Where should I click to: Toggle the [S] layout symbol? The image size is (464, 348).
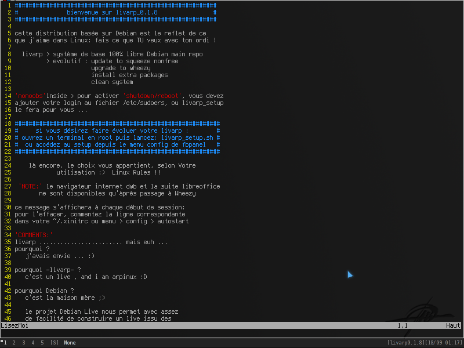pyautogui.click(x=55, y=343)
